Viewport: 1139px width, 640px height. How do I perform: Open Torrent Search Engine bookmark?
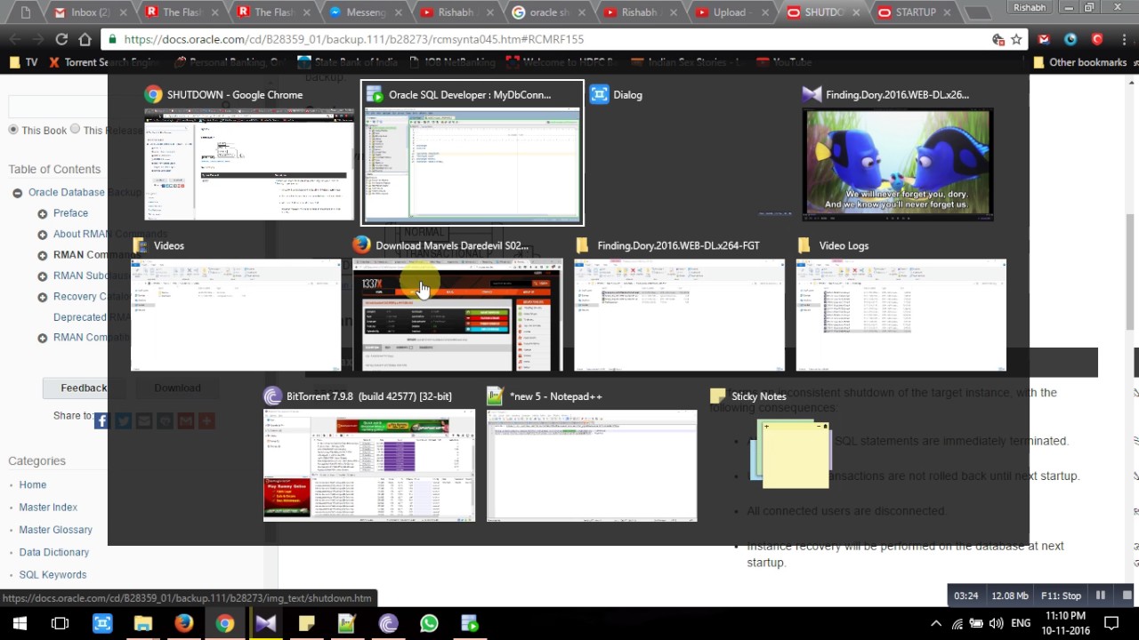tap(104, 62)
